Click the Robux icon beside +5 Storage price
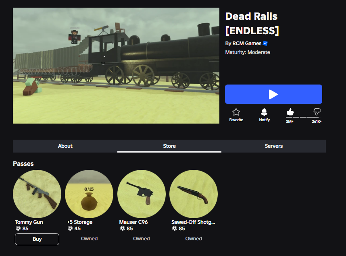The height and width of the screenshot is (256, 346). [70, 229]
